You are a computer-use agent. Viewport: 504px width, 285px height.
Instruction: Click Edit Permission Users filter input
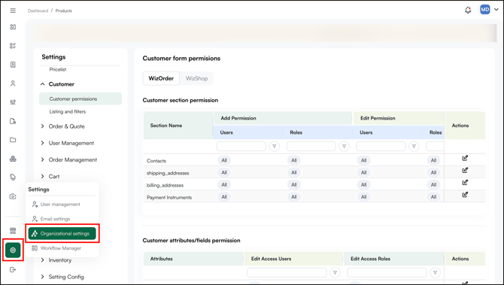381,146
